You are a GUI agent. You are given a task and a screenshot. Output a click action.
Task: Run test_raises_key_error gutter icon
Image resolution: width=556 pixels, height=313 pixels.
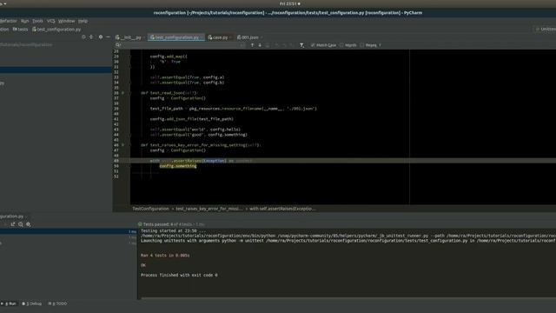[122, 145]
